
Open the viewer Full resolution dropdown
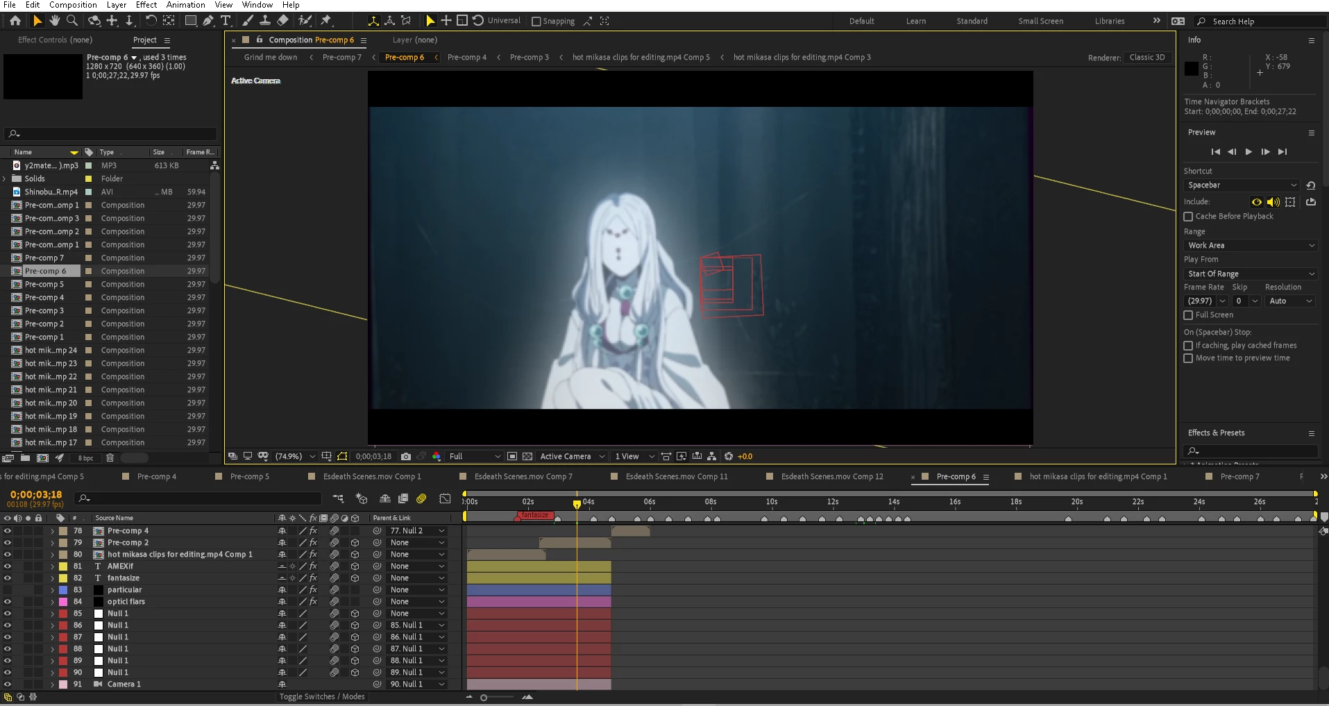(x=475, y=457)
